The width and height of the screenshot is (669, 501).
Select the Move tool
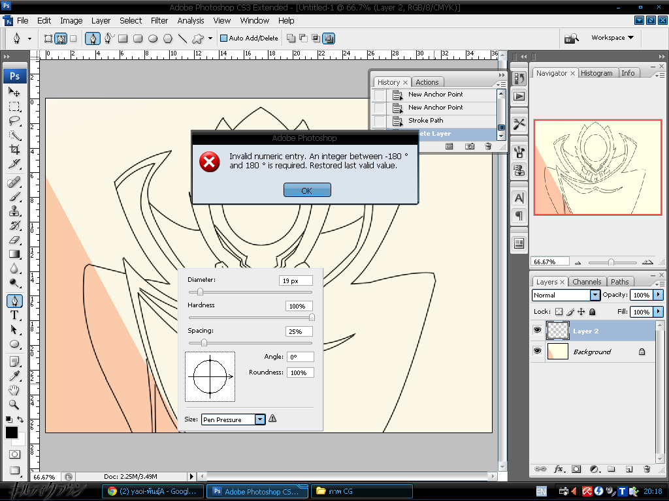click(14, 91)
